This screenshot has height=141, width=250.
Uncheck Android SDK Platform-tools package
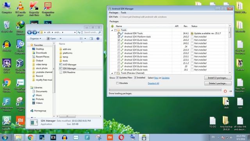pos(119,37)
